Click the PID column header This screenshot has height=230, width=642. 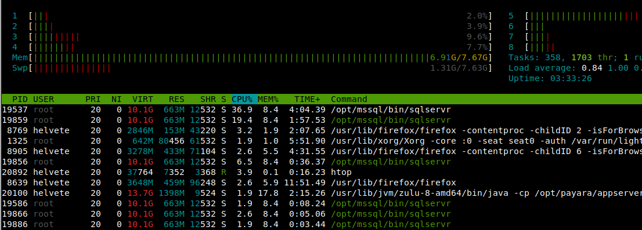[20, 99]
